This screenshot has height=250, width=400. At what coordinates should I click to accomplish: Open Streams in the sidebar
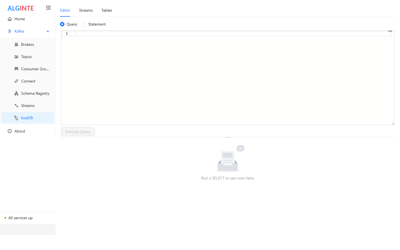[x=27, y=106]
